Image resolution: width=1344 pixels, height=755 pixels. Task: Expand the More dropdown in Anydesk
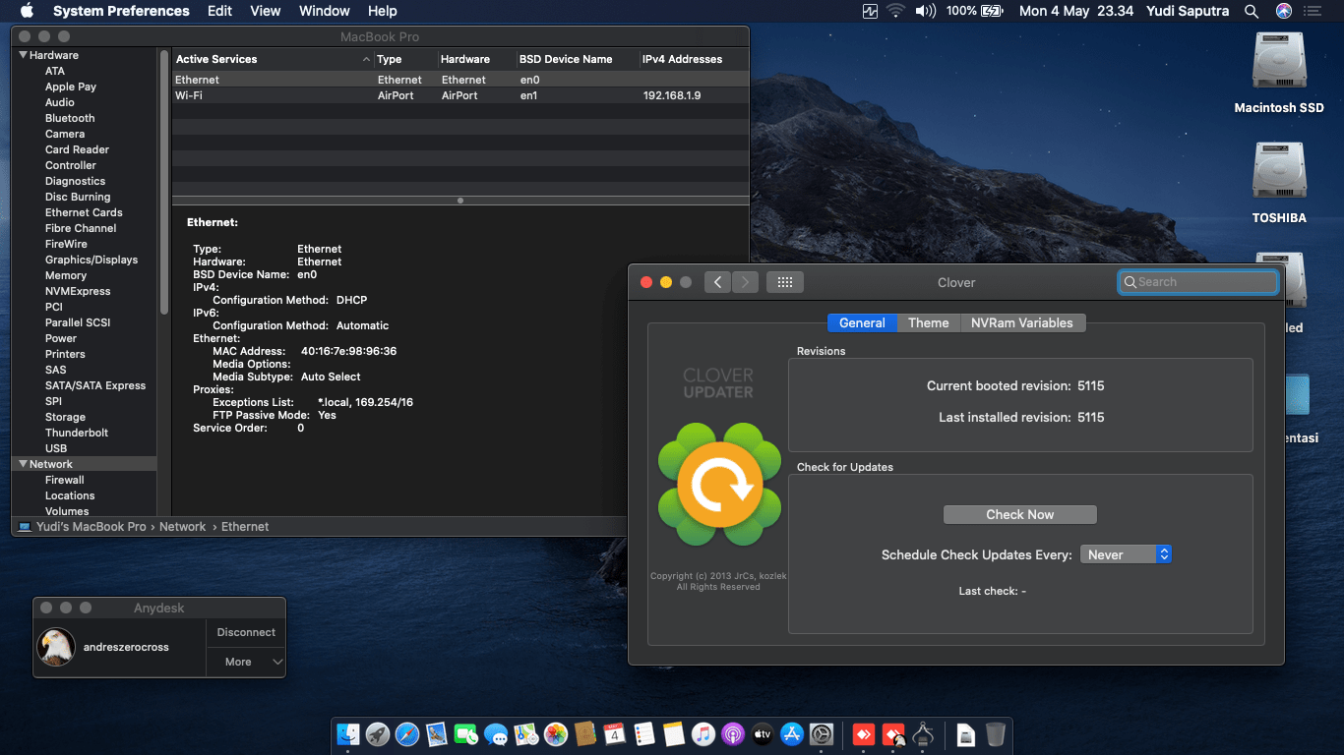click(x=246, y=662)
